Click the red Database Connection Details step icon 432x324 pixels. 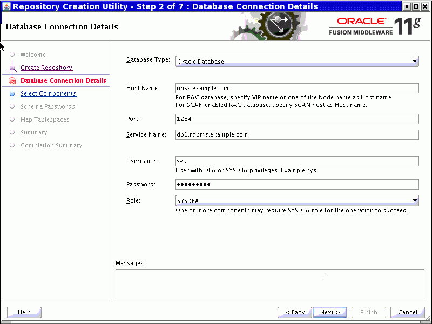12,80
